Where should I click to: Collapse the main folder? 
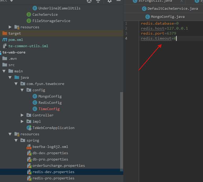[4, 71]
